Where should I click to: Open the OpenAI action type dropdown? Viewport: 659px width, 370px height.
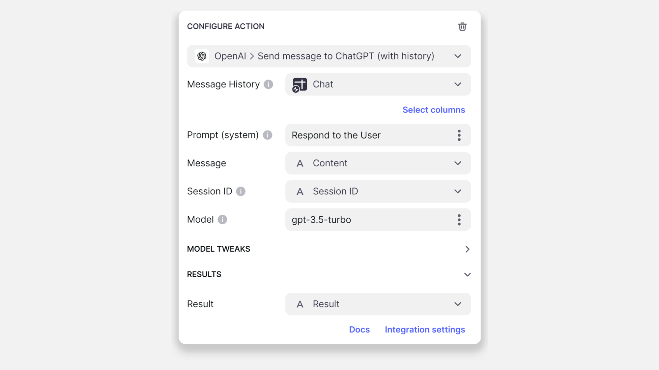[458, 56]
